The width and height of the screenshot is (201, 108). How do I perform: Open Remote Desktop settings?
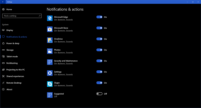point(14,83)
